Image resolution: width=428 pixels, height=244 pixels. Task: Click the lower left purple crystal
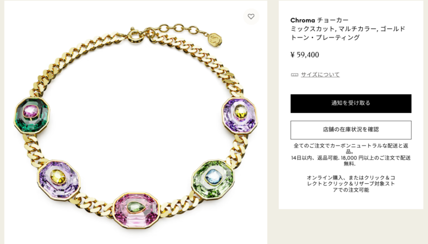(59, 180)
